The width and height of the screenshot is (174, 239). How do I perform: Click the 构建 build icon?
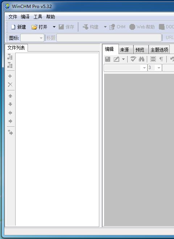pyautogui.click(x=86, y=27)
